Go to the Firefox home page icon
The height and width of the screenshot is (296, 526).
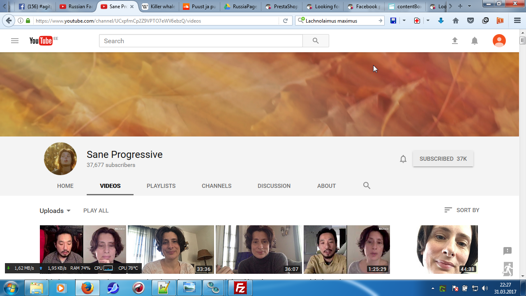456,21
